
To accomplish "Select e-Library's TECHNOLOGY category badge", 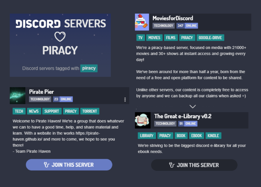I will tap(165, 124).
